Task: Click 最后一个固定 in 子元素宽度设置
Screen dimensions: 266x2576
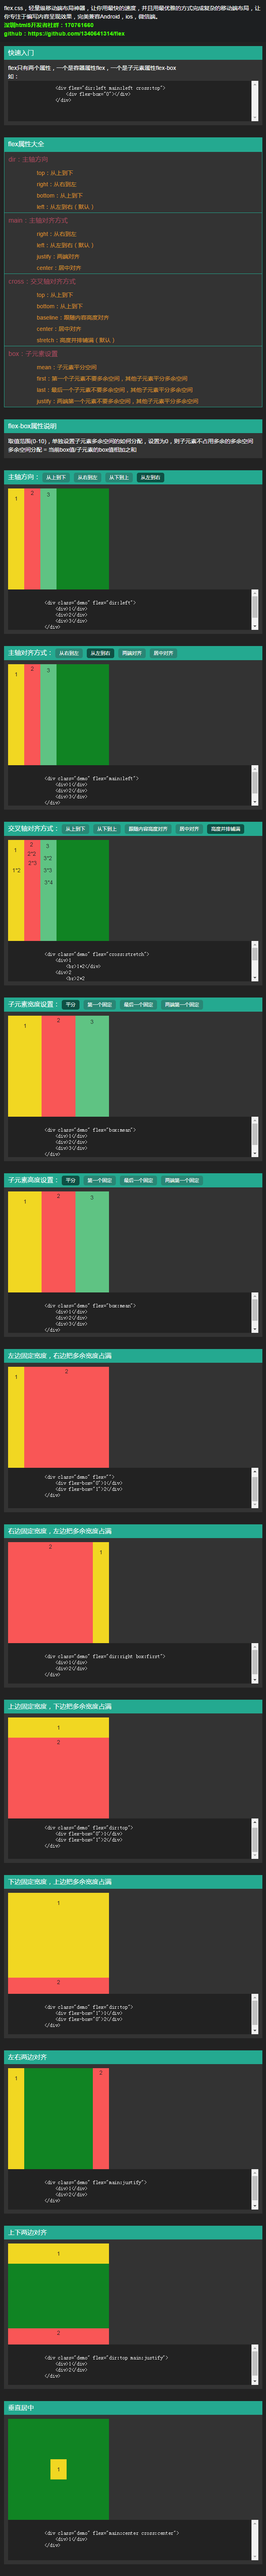Action: [x=138, y=1005]
